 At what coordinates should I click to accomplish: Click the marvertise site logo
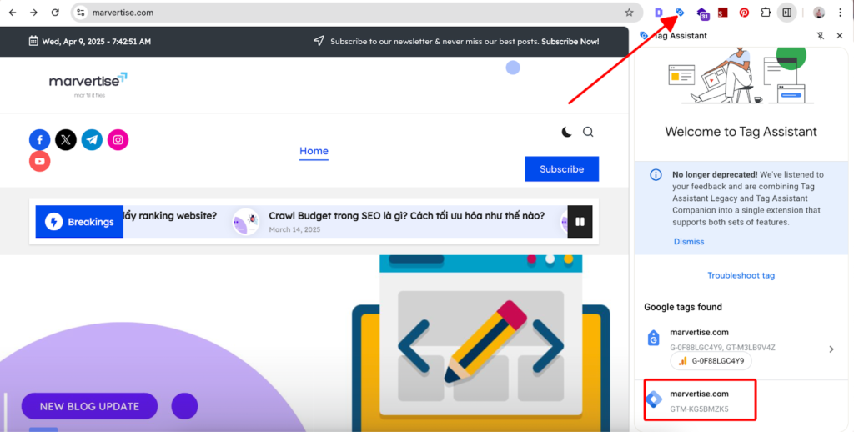pyautogui.click(x=88, y=84)
